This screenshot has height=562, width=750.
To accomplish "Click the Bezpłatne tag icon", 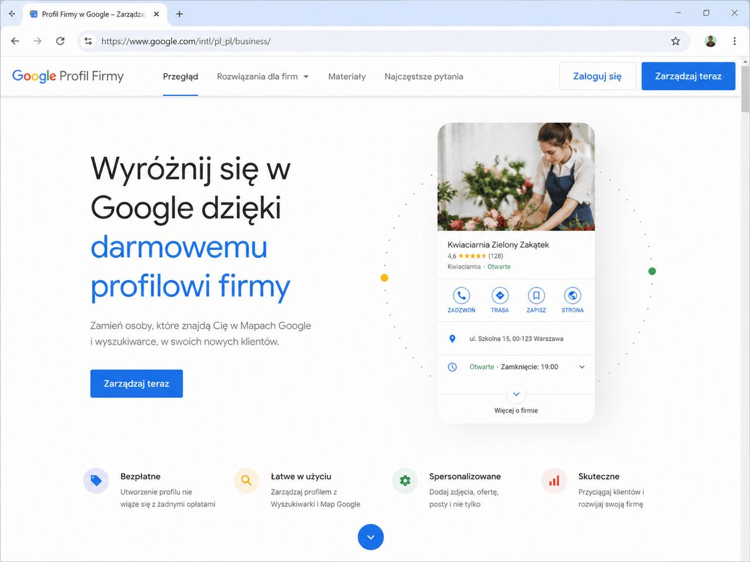I will click(96, 481).
